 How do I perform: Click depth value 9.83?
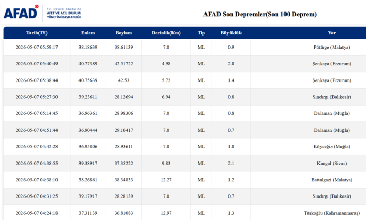click(x=166, y=164)
